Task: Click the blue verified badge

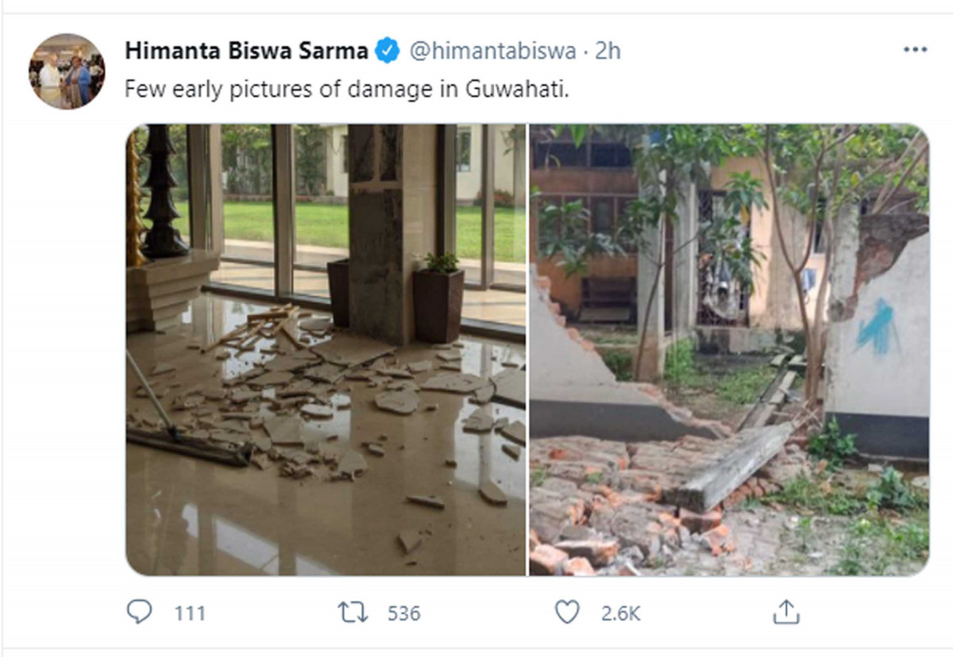Action: point(388,52)
